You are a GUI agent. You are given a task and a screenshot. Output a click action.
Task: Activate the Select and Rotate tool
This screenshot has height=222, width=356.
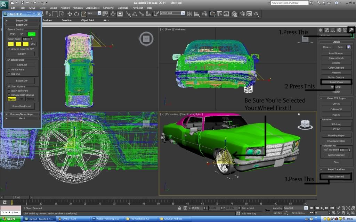click(x=76, y=14)
